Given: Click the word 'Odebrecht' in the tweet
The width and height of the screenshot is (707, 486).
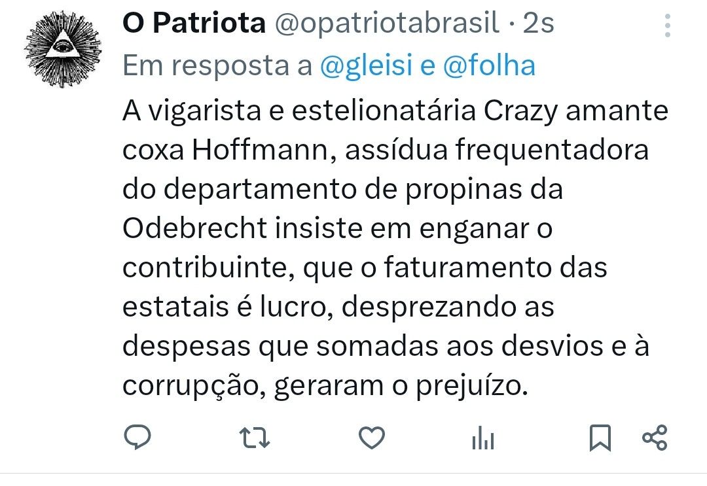Looking at the screenshot, I should pos(195,228).
